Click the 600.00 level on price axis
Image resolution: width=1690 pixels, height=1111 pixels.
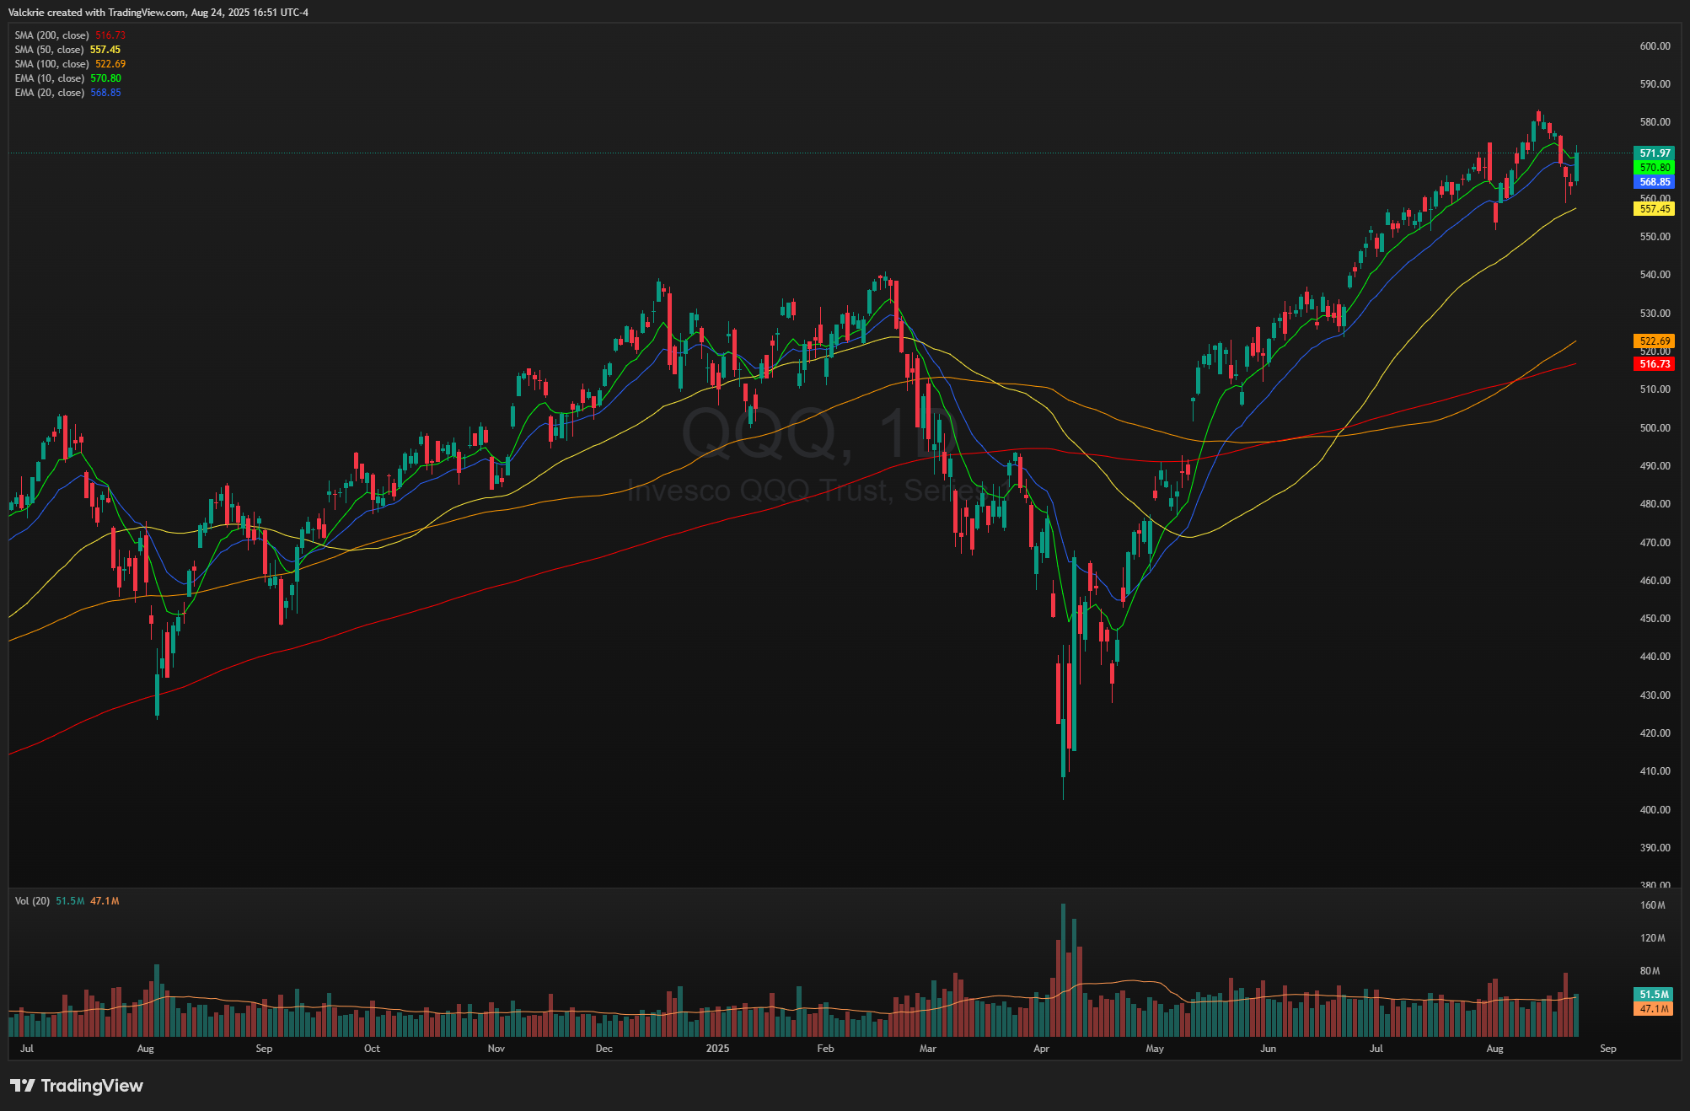[x=1654, y=46]
